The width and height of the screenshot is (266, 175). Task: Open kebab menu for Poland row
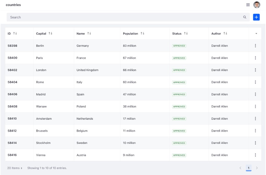point(255,107)
